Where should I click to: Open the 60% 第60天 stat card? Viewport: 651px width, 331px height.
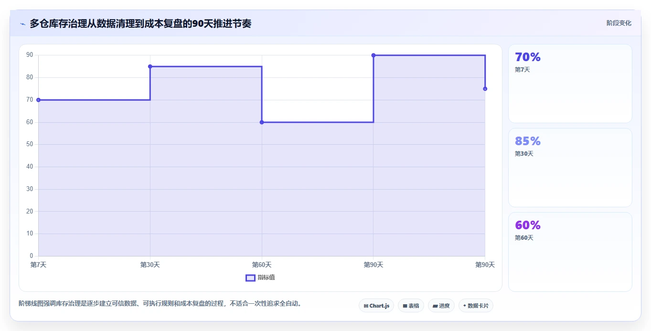coord(570,252)
